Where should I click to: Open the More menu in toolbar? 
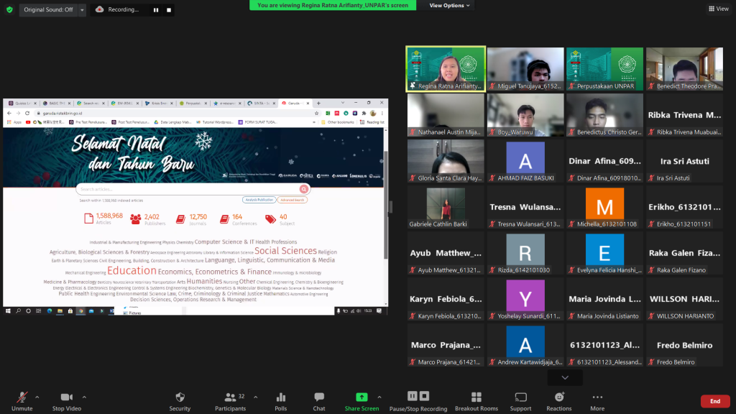coord(597,400)
